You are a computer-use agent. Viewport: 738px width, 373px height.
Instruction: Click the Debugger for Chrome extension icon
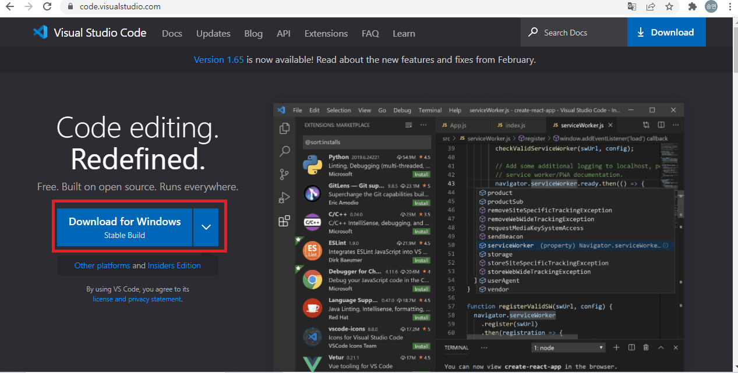click(x=312, y=280)
